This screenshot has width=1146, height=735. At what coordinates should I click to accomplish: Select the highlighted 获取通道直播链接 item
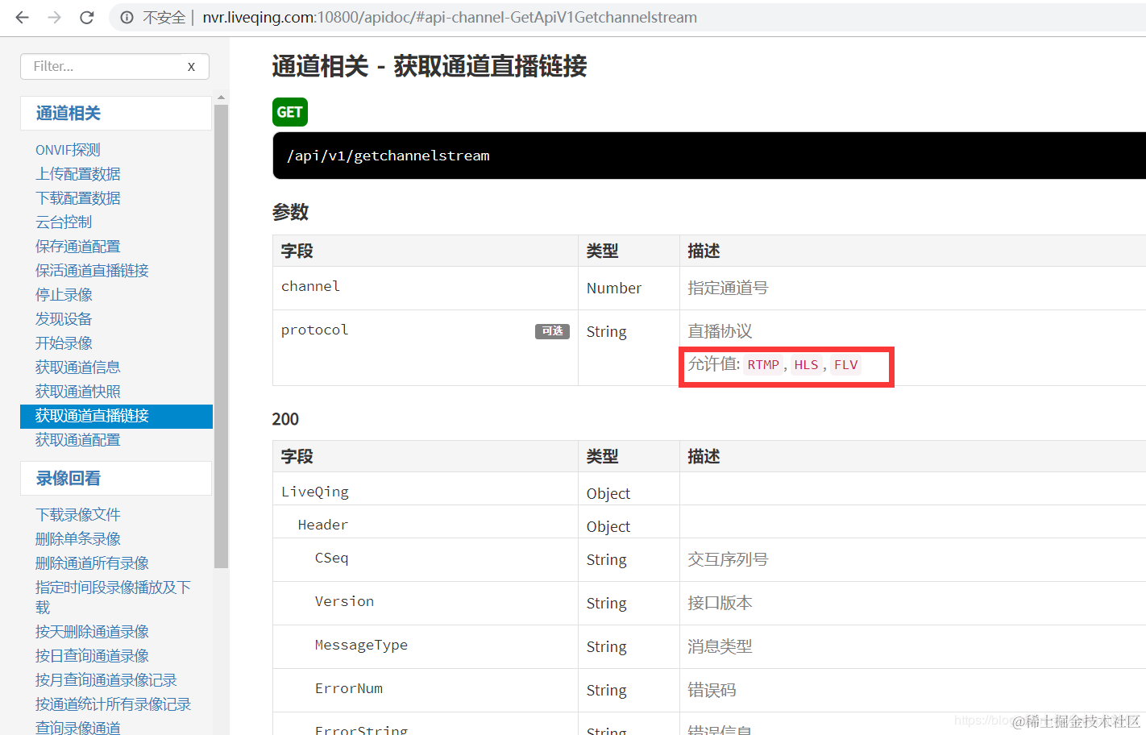(x=116, y=416)
